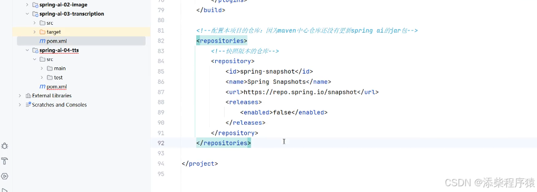Click the orange target folder icon
The width and height of the screenshot is (537, 192).
point(43,32)
